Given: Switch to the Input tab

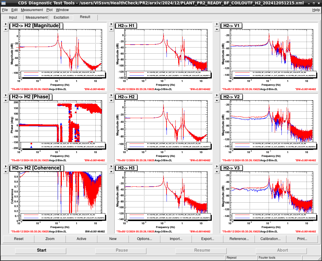Looking at the screenshot, I should [x=13, y=17].
